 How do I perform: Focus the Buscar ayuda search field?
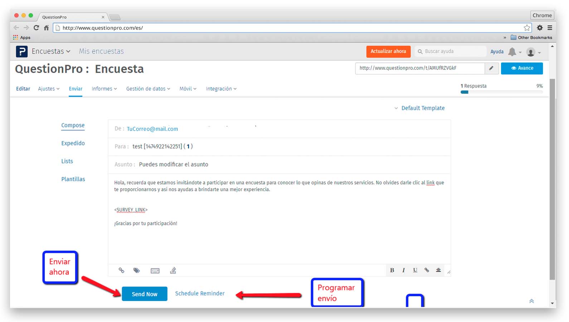point(451,51)
